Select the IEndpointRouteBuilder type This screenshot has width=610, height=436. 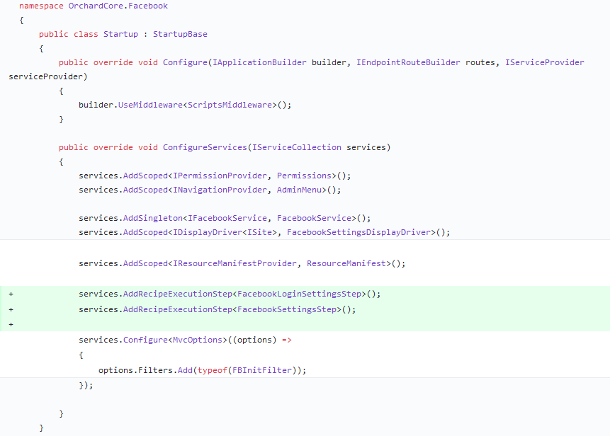(x=408, y=62)
